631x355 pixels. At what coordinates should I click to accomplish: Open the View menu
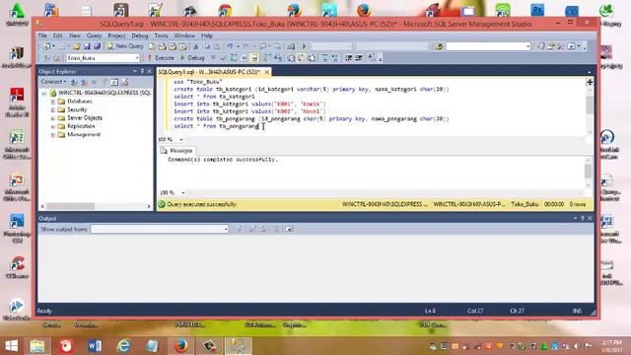[x=75, y=35]
